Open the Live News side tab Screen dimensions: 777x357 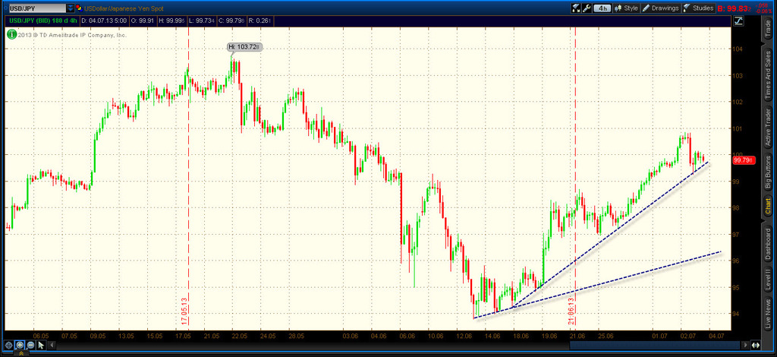pyautogui.click(x=768, y=312)
